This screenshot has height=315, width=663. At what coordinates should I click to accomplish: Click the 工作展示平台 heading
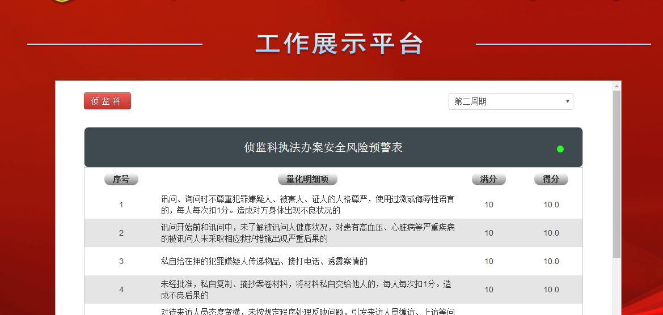click(339, 44)
